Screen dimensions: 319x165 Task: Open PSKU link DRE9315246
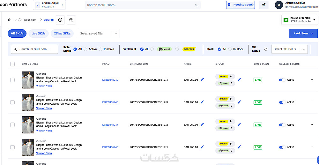[x=110, y=147]
